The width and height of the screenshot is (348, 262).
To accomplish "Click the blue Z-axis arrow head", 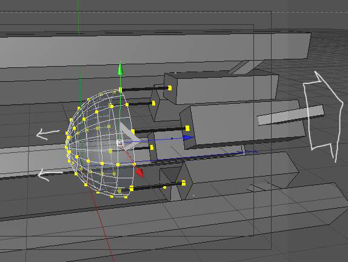I will [x=189, y=138].
